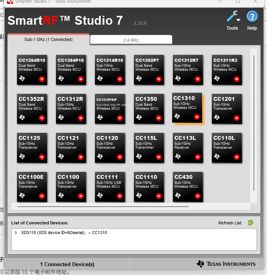Open the CC1125 dropdown red arrow
This screenshot has height=275, width=267.
[x=42, y=157]
